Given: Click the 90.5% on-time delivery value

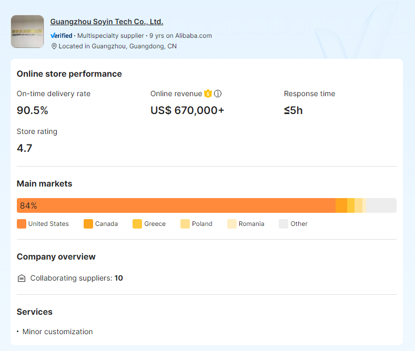Looking at the screenshot, I should click(32, 110).
